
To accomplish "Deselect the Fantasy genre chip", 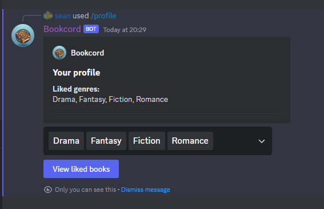I will tap(106, 141).
